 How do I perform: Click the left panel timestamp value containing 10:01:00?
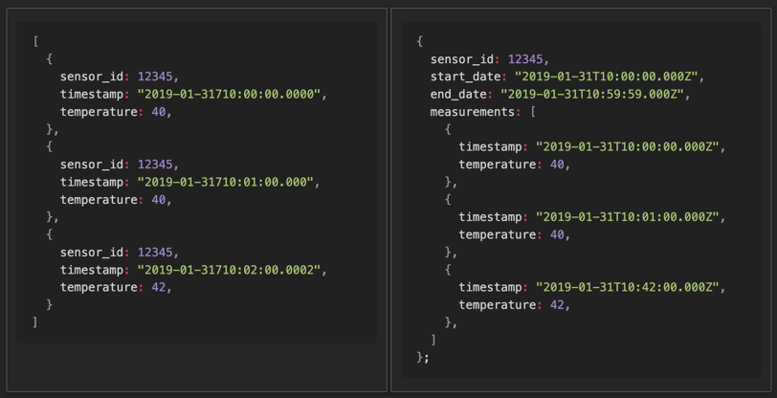click(x=227, y=182)
